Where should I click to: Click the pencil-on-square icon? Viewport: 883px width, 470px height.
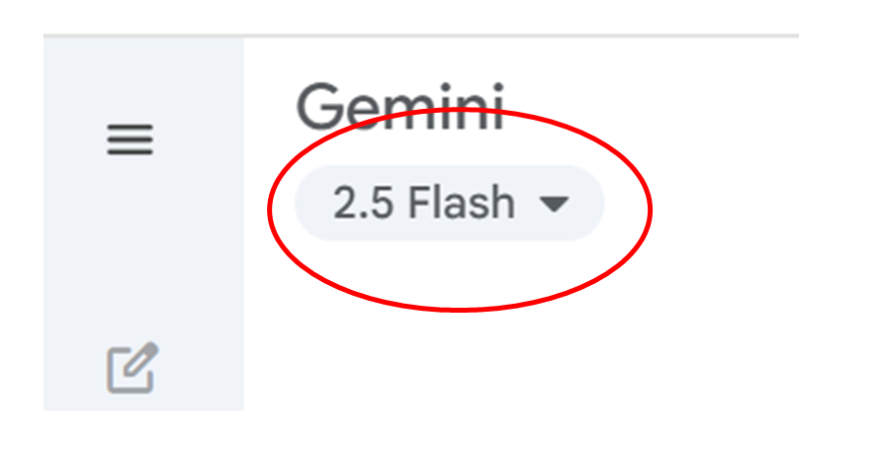pos(132,367)
